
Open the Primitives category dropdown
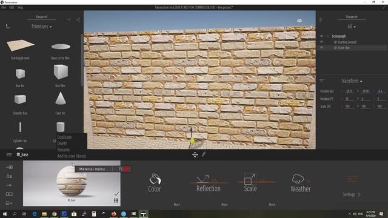coord(42,27)
